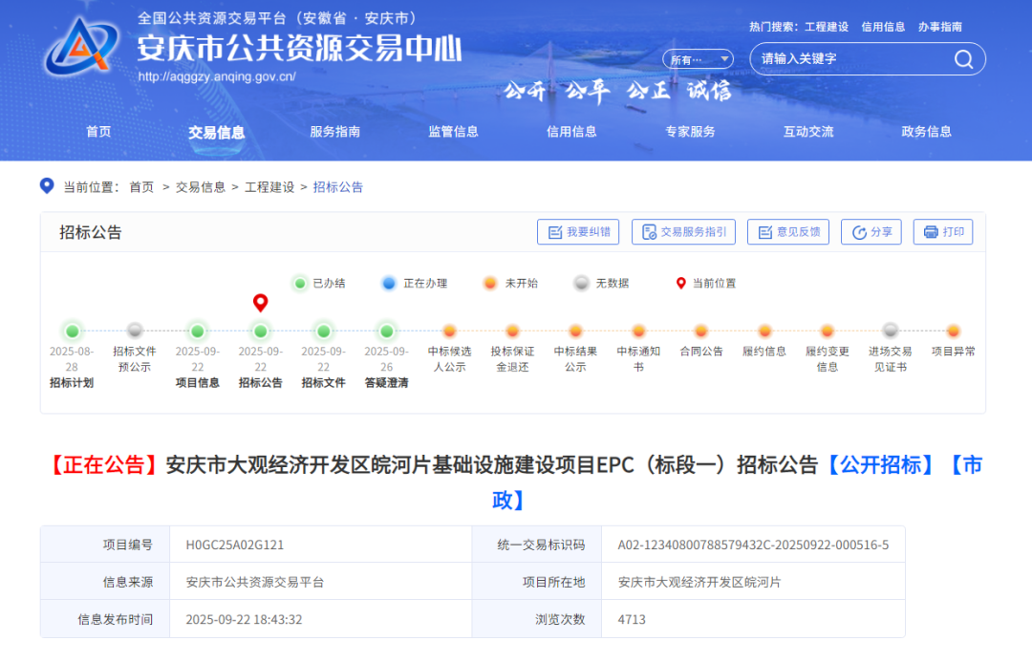Go to 专家服务 in navigation
The width and height of the screenshot is (1032, 663).
(690, 132)
